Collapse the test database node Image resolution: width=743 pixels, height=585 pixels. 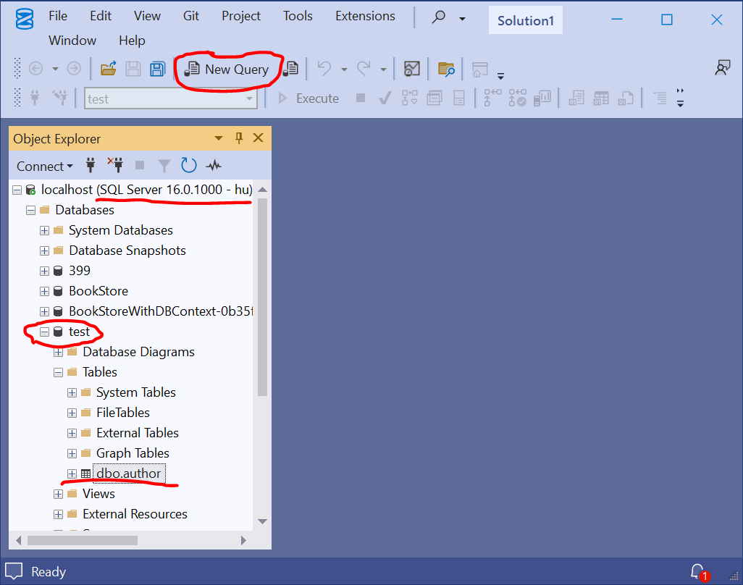45,332
